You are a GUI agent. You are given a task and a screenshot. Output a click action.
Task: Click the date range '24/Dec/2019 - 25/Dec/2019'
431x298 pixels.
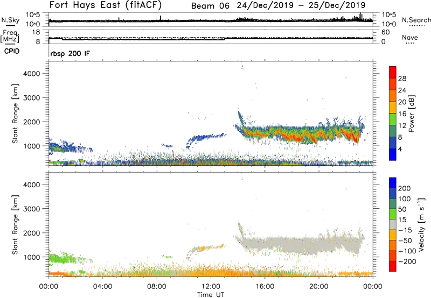coord(301,5)
